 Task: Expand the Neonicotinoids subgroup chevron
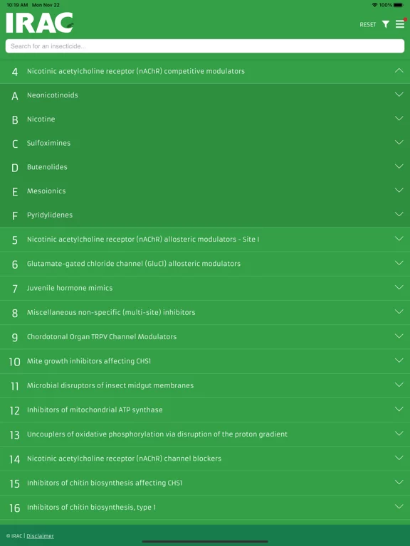pyautogui.click(x=399, y=95)
